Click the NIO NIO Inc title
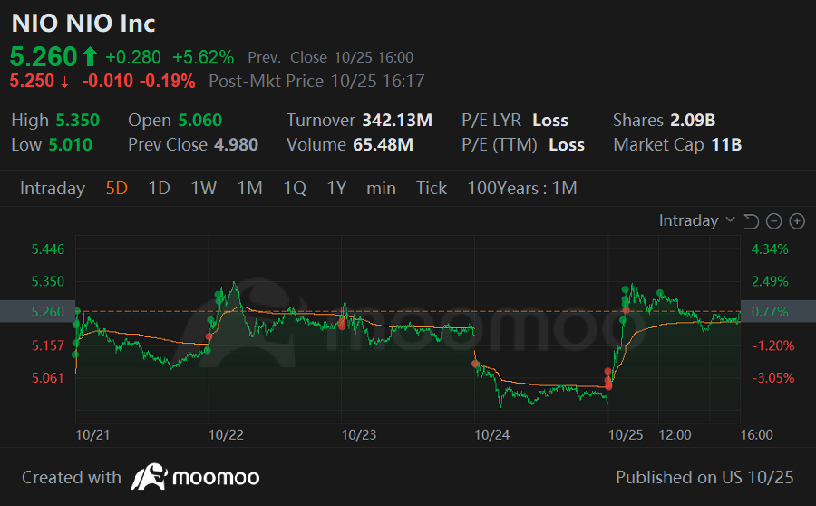The height and width of the screenshot is (506, 816). point(83,24)
